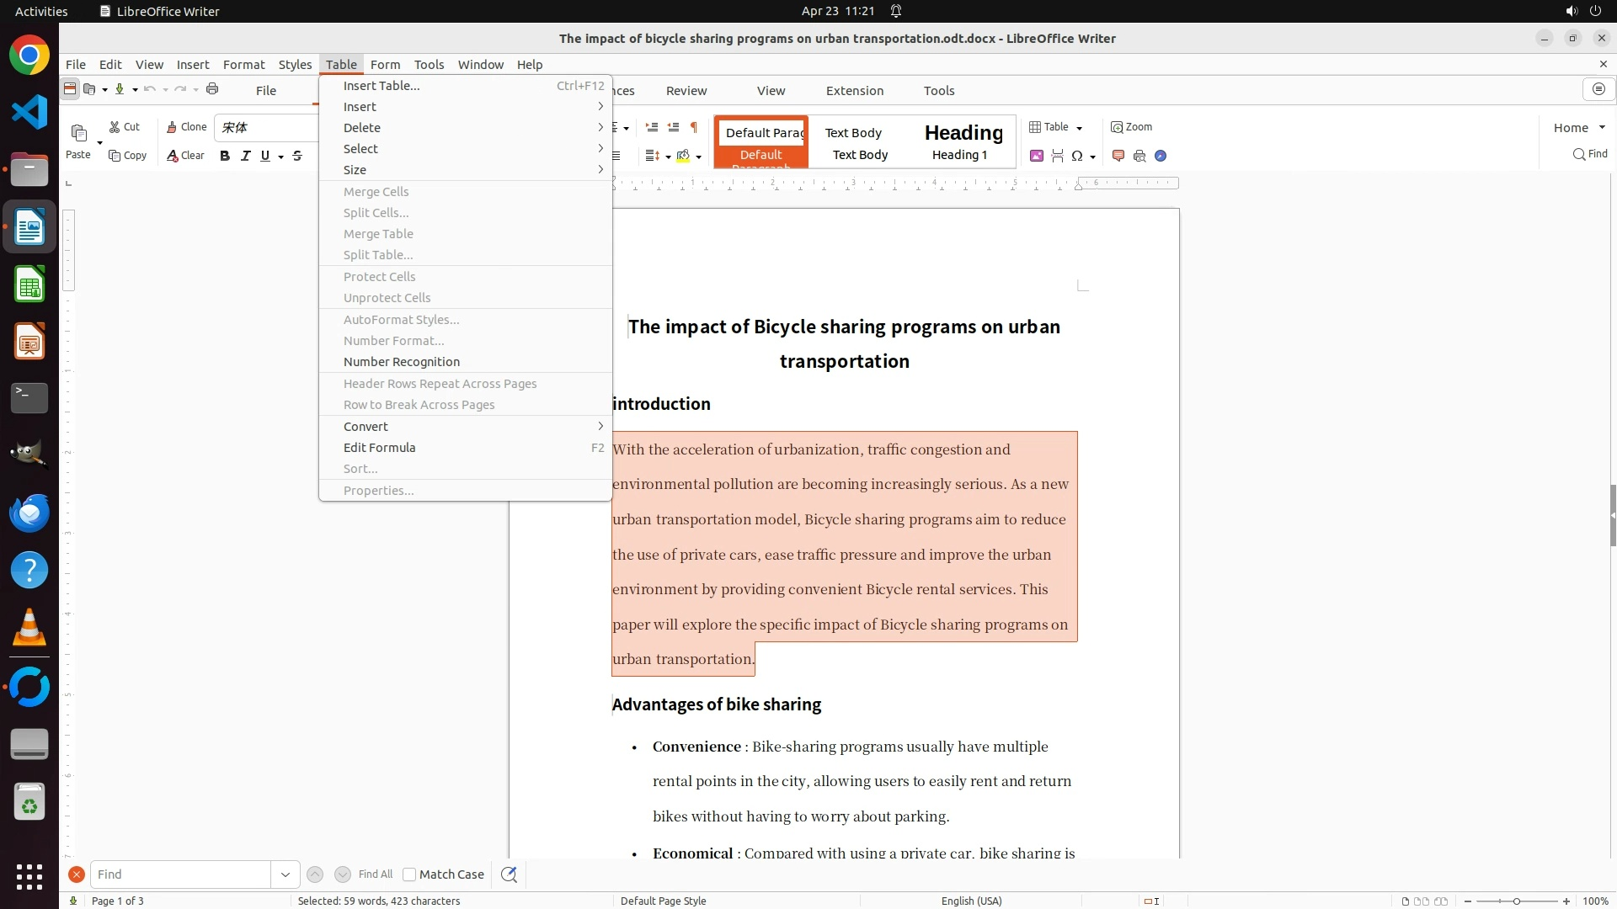Switch to the Review tab
Image resolution: width=1617 pixels, height=909 pixels.
[686, 91]
